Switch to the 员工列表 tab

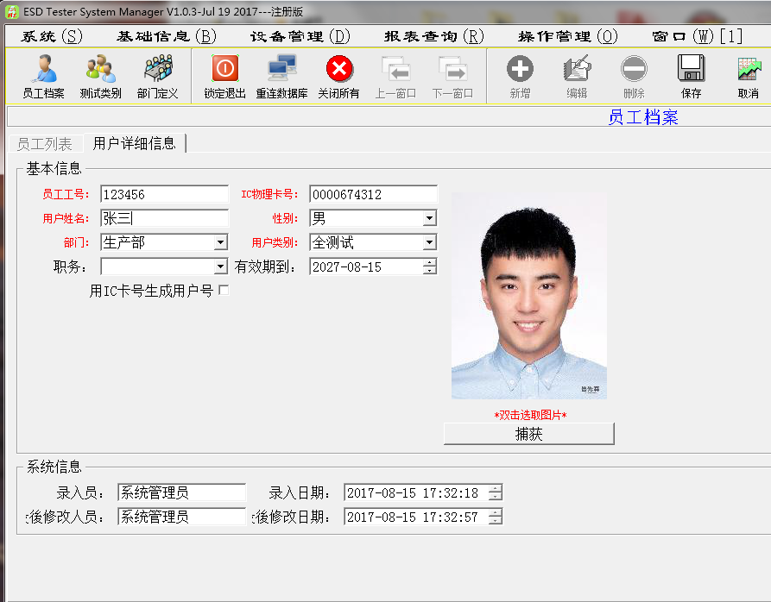[x=44, y=144]
